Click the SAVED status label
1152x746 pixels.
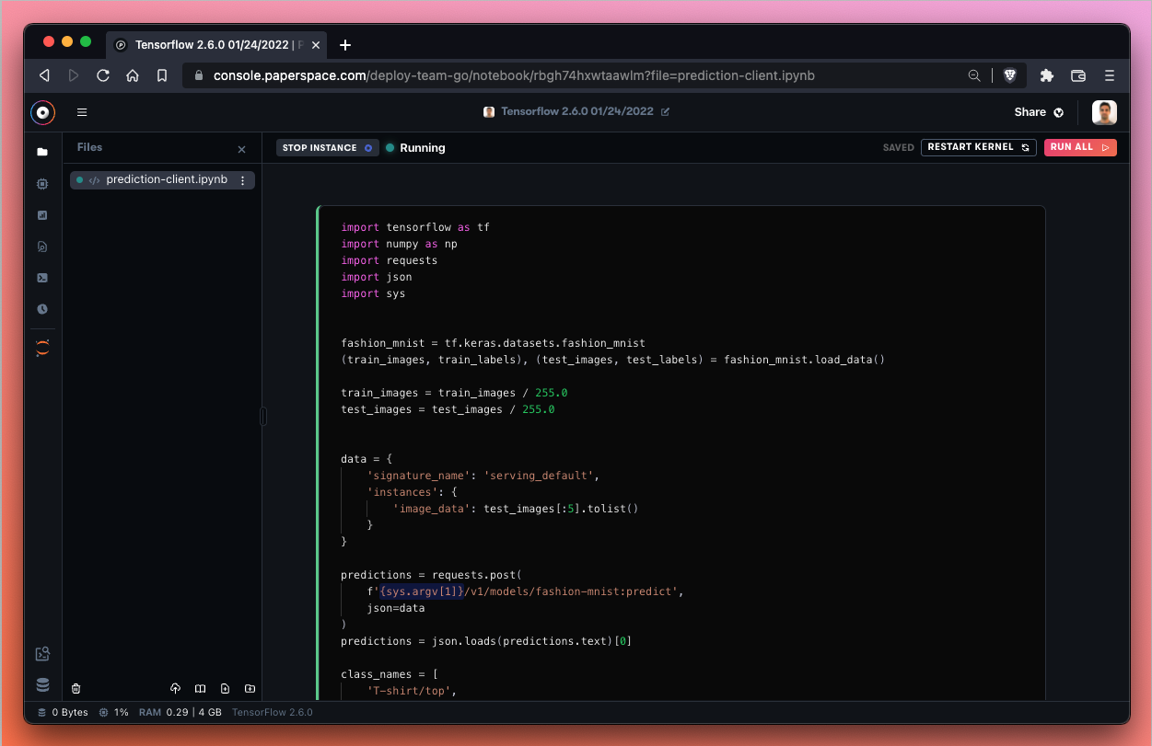click(x=899, y=147)
